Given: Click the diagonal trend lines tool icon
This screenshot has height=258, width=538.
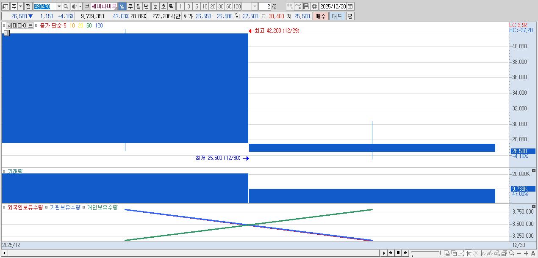Looking at the screenshot, I should point(490,253).
